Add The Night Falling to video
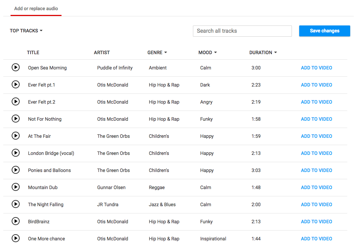 coord(316,205)
